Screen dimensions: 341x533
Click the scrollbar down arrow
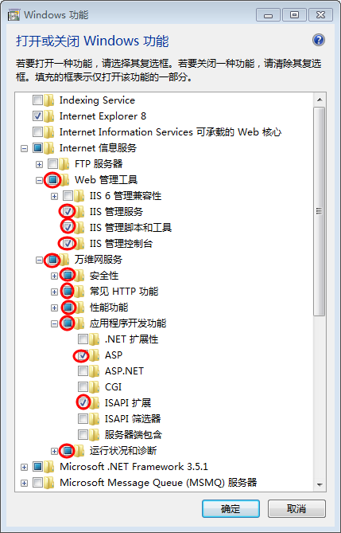[x=320, y=484]
